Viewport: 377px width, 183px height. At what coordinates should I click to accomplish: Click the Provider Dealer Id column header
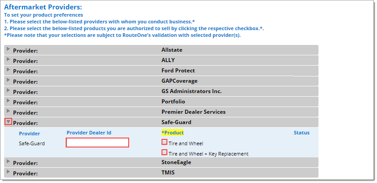pyautogui.click(x=89, y=133)
